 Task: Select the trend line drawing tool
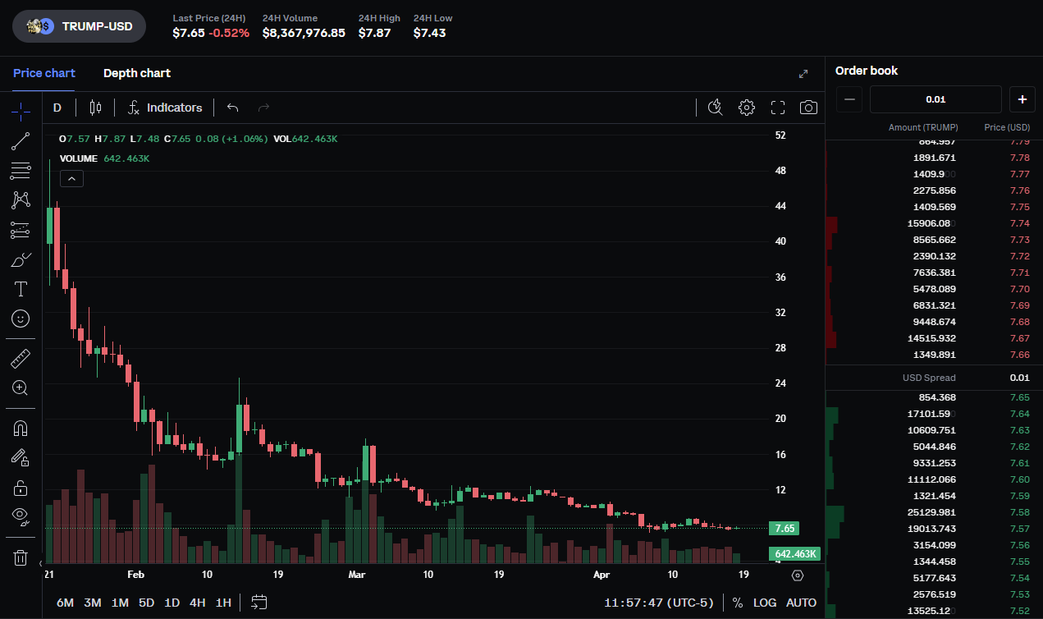point(21,142)
